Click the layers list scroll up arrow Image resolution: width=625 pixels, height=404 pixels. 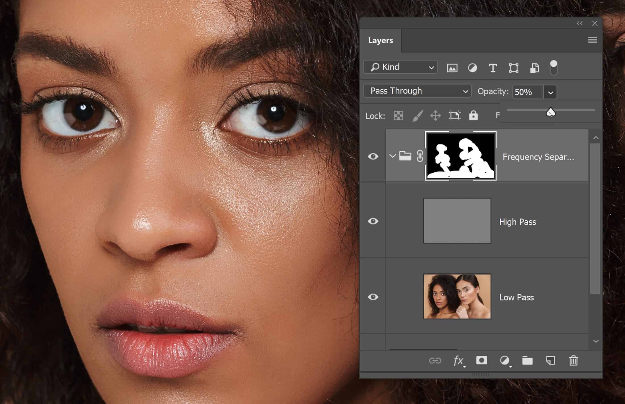tap(596, 138)
